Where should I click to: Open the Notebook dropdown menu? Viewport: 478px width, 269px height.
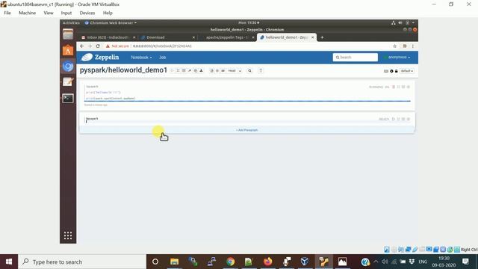coord(141,58)
